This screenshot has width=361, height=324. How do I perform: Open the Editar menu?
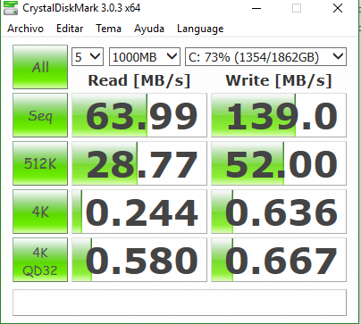click(70, 29)
